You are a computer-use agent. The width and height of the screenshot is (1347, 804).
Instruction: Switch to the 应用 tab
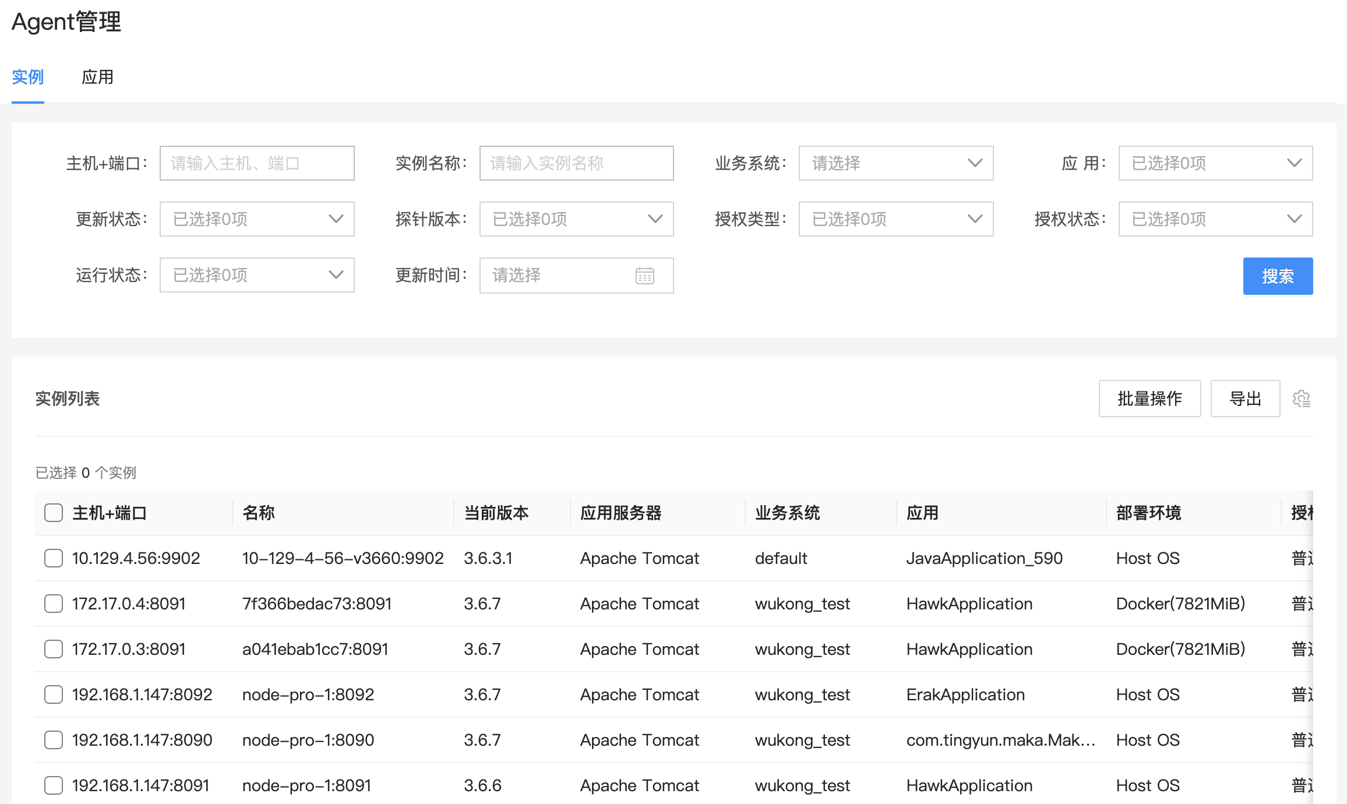[x=97, y=77]
